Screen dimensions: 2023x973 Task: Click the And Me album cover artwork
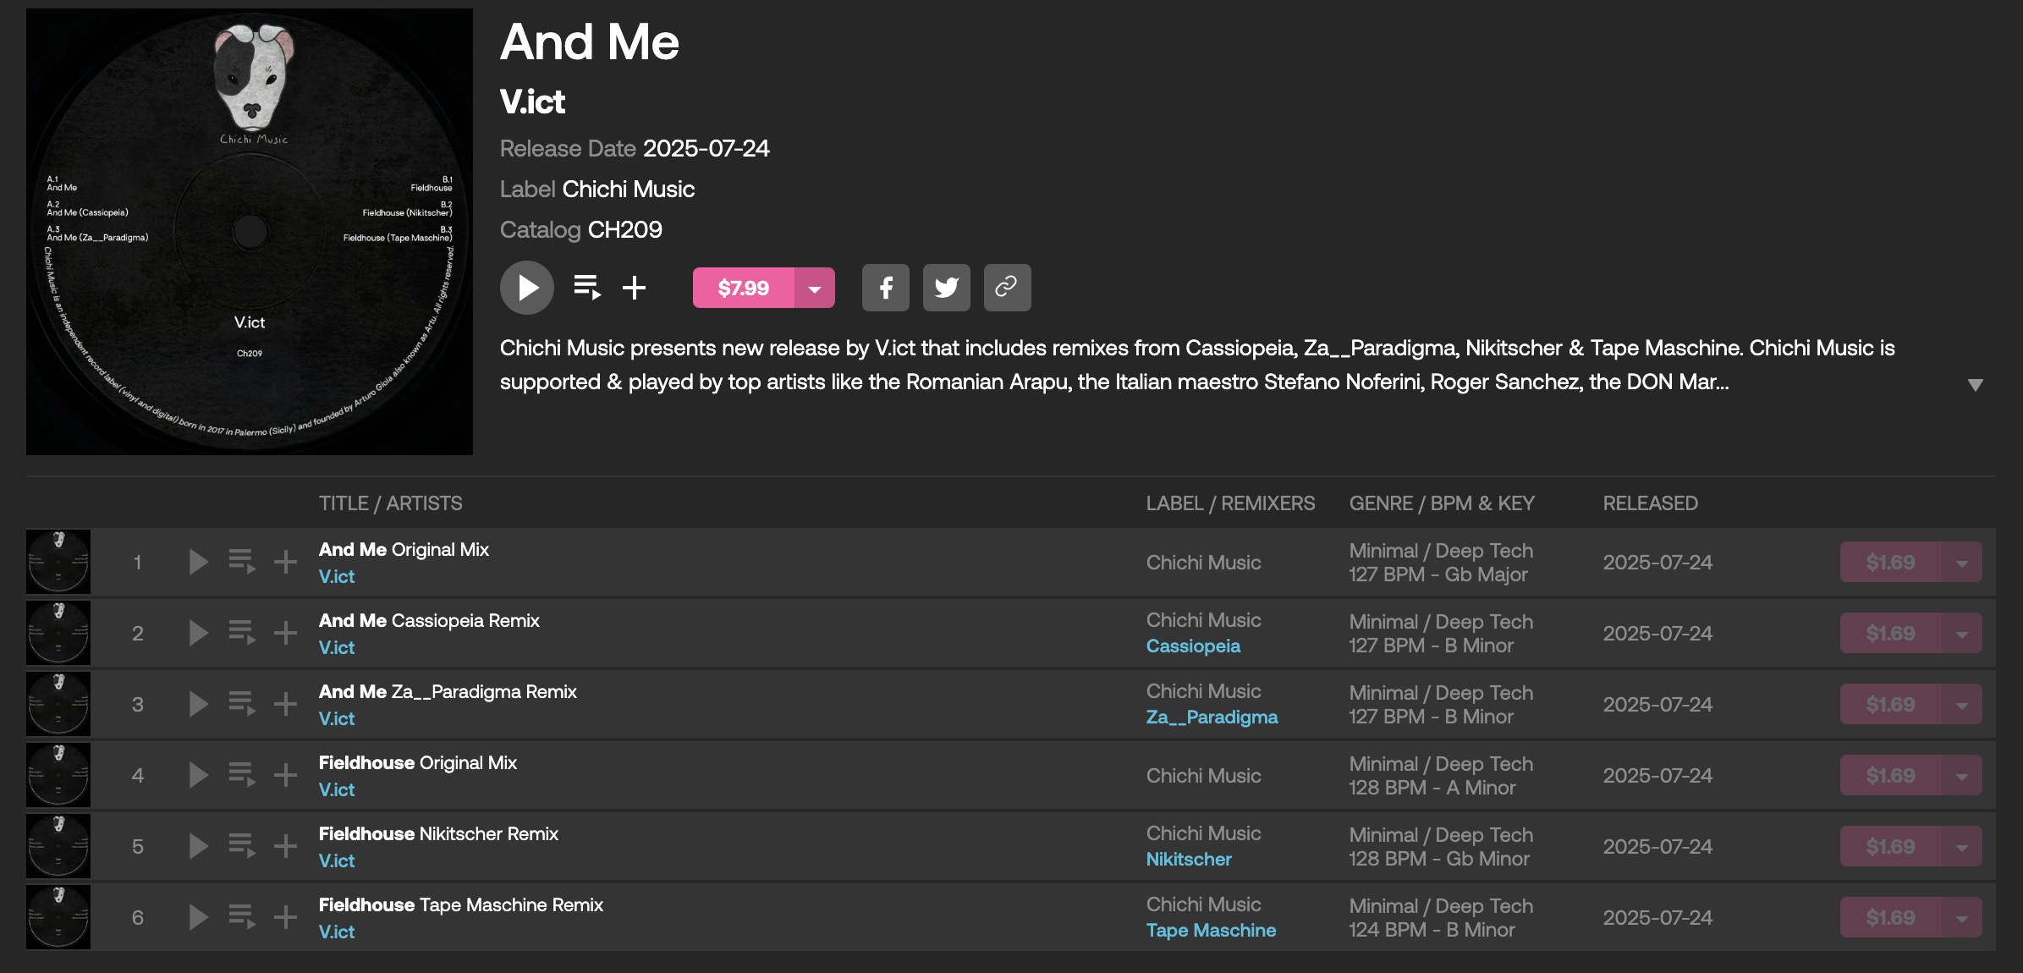[250, 232]
